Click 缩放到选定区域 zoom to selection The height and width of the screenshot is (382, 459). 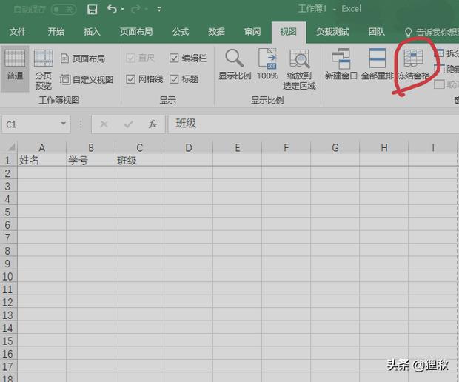[x=299, y=69]
